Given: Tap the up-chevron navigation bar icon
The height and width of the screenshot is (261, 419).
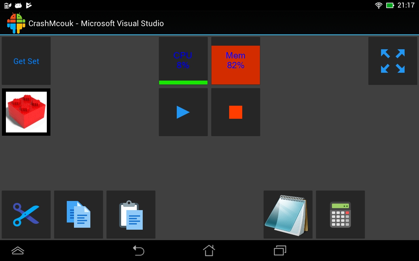Looking at the screenshot, I should click(x=18, y=251).
